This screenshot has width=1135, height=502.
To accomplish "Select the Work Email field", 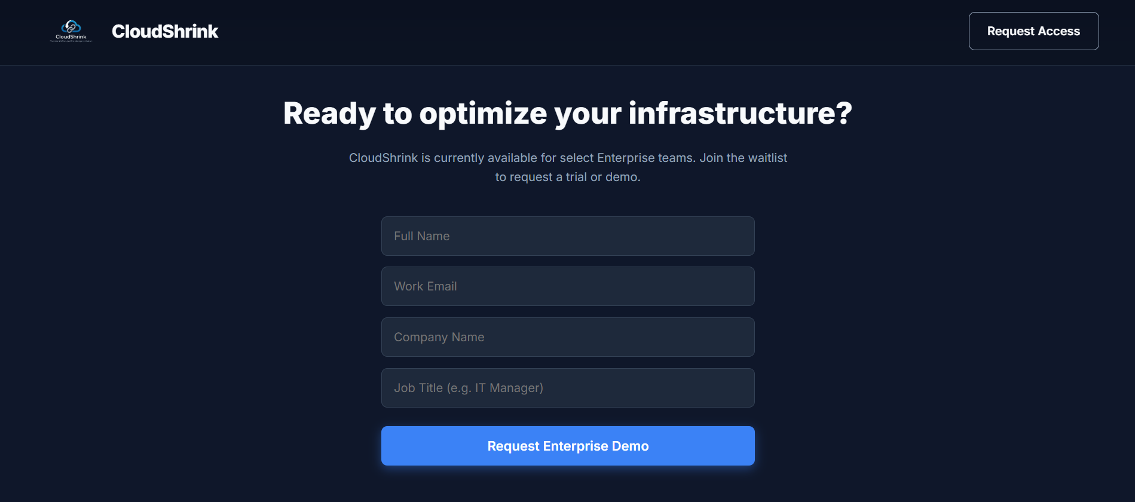I will pyautogui.click(x=568, y=286).
